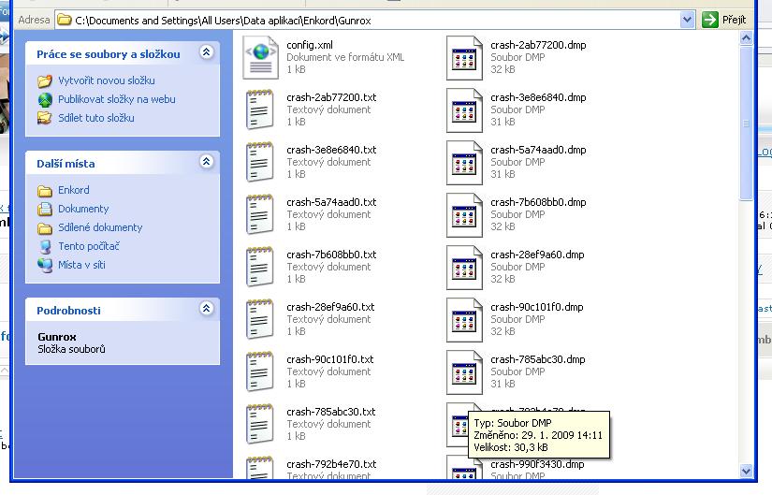Viewport: 772px width, 495px height.
Task: Select the crash-90c101f0.txt document icon
Action: click(261, 371)
